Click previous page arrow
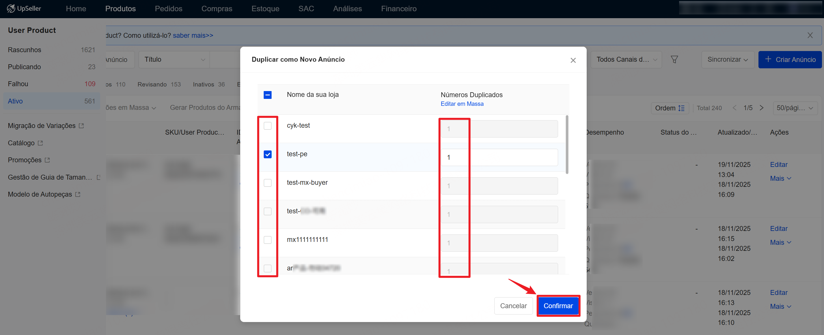 pyautogui.click(x=735, y=108)
